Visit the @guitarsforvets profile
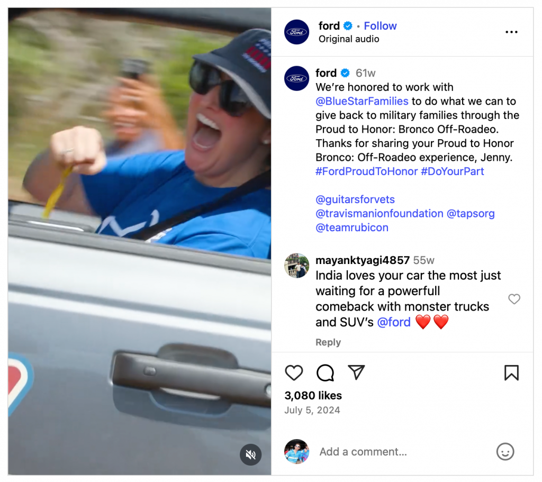Viewport: 542px width, 482px height. pyautogui.click(x=355, y=199)
